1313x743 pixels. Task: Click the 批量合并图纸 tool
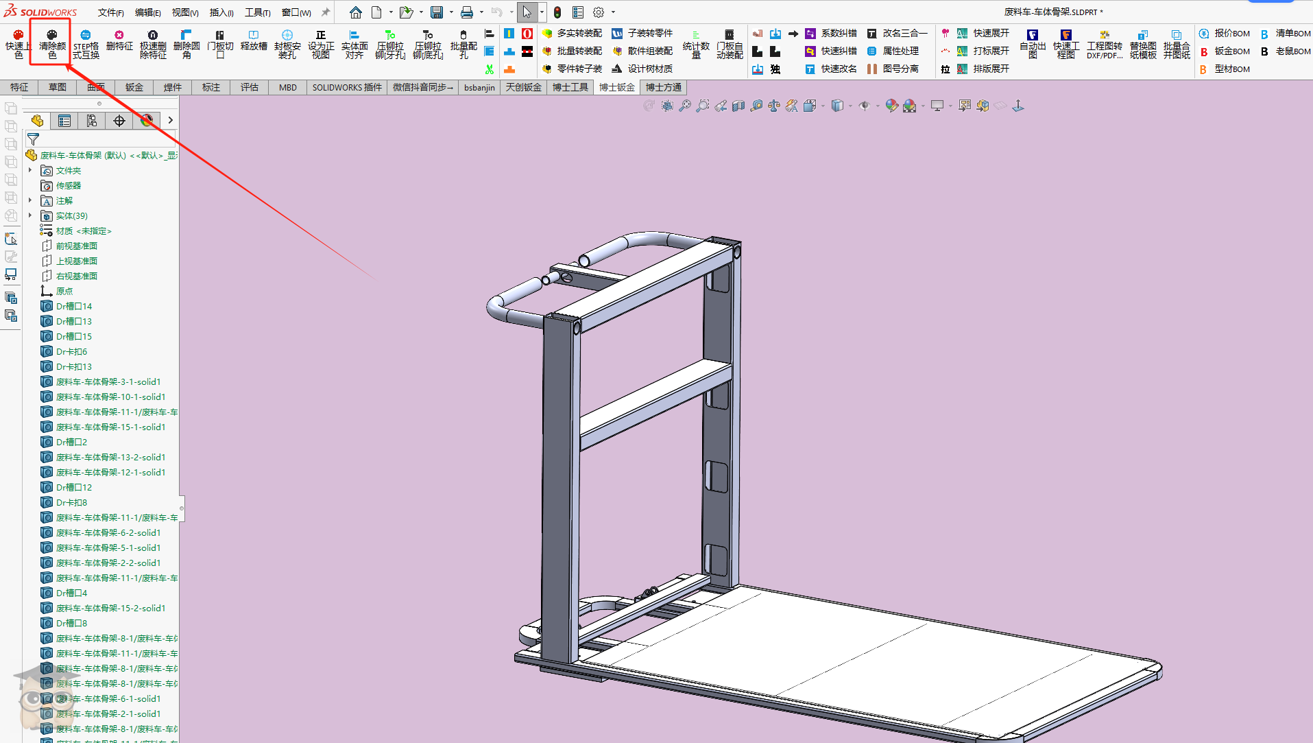point(1177,44)
